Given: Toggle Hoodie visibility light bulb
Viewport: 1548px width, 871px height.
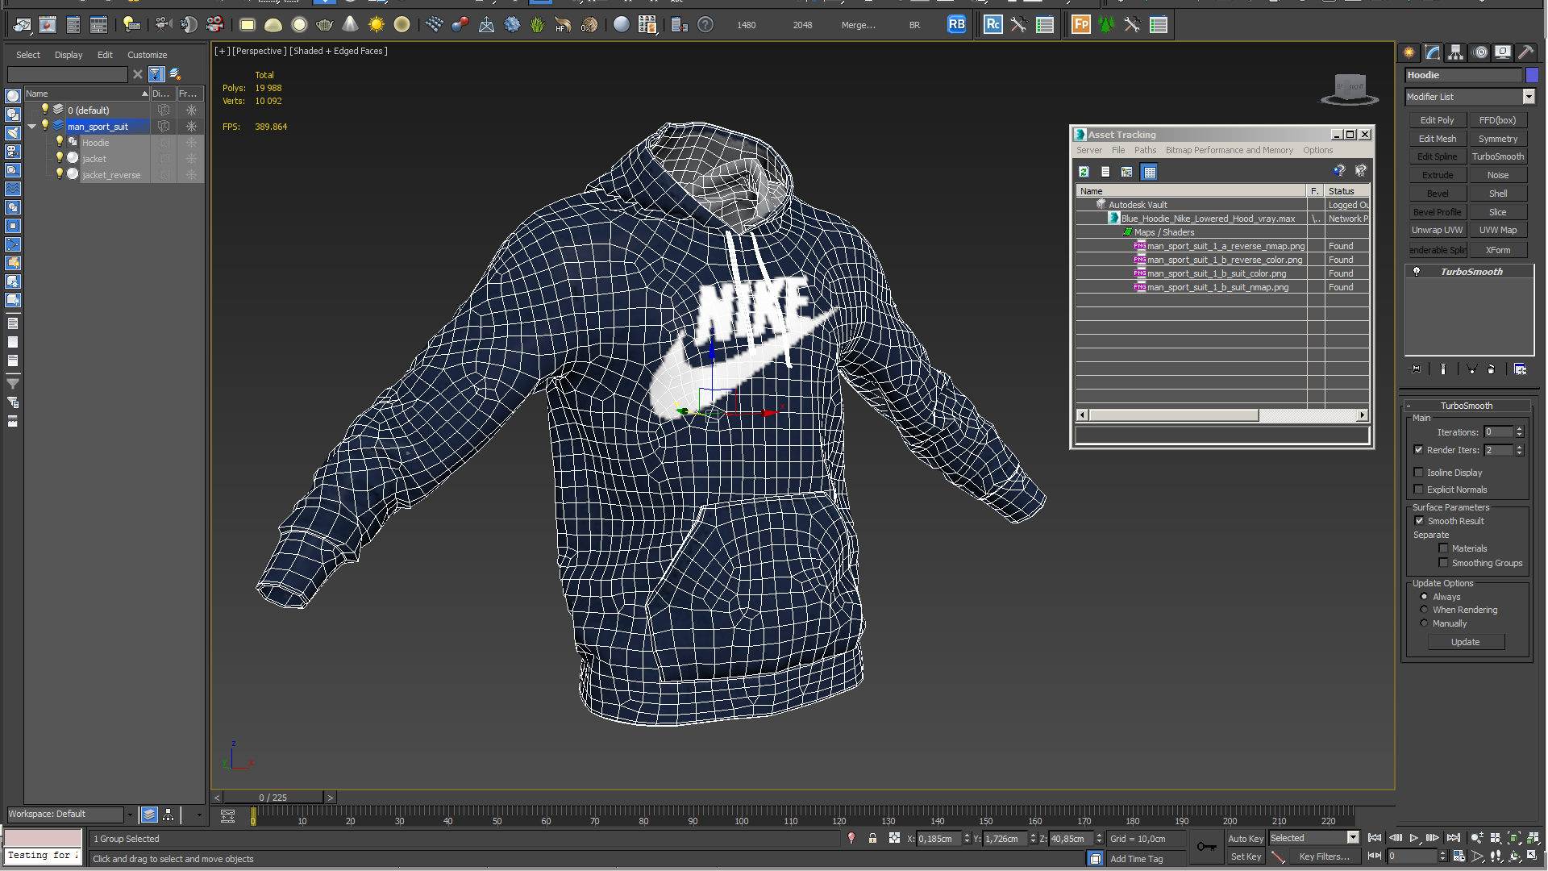Looking at the screenshot, I should point(59,142).
